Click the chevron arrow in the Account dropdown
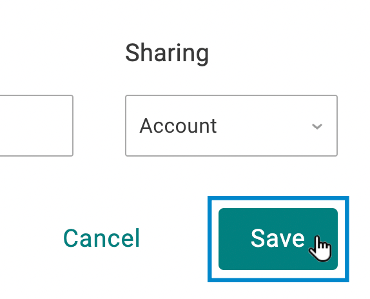The image size is (370, 299). [317, 126]
